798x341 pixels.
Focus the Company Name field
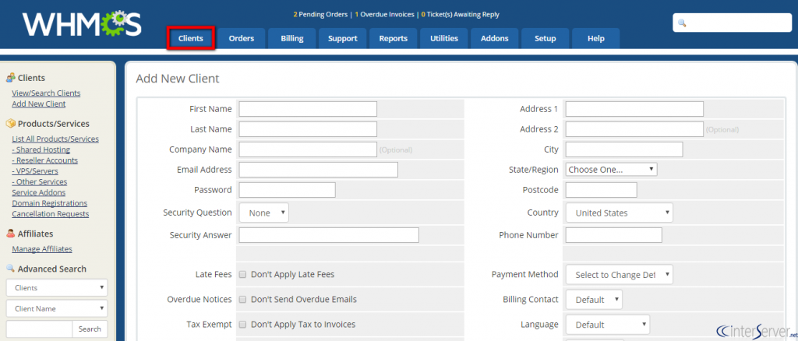coord(308,149)
